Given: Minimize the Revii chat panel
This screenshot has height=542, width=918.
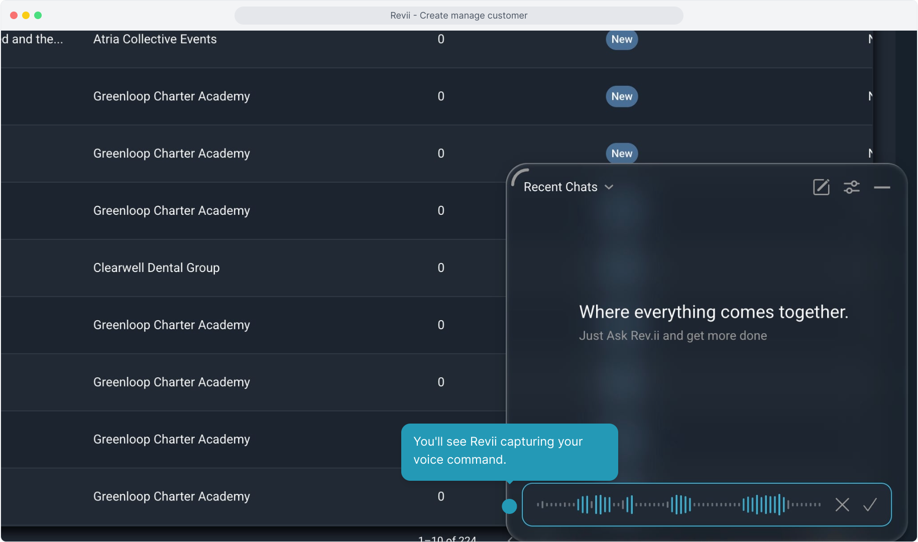Looking at the screenshot, I should (x=882, y=187).
